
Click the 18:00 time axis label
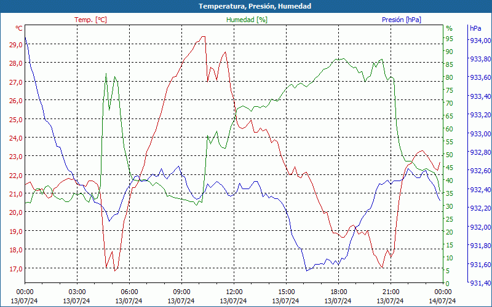338,292
